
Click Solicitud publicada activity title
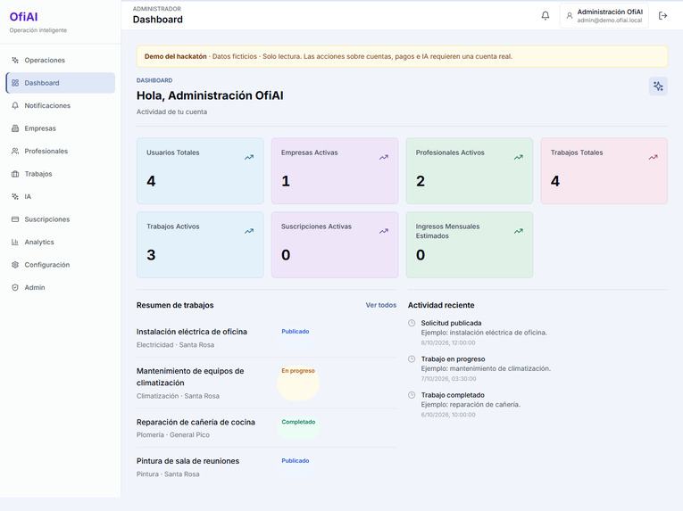pos(451,323)
